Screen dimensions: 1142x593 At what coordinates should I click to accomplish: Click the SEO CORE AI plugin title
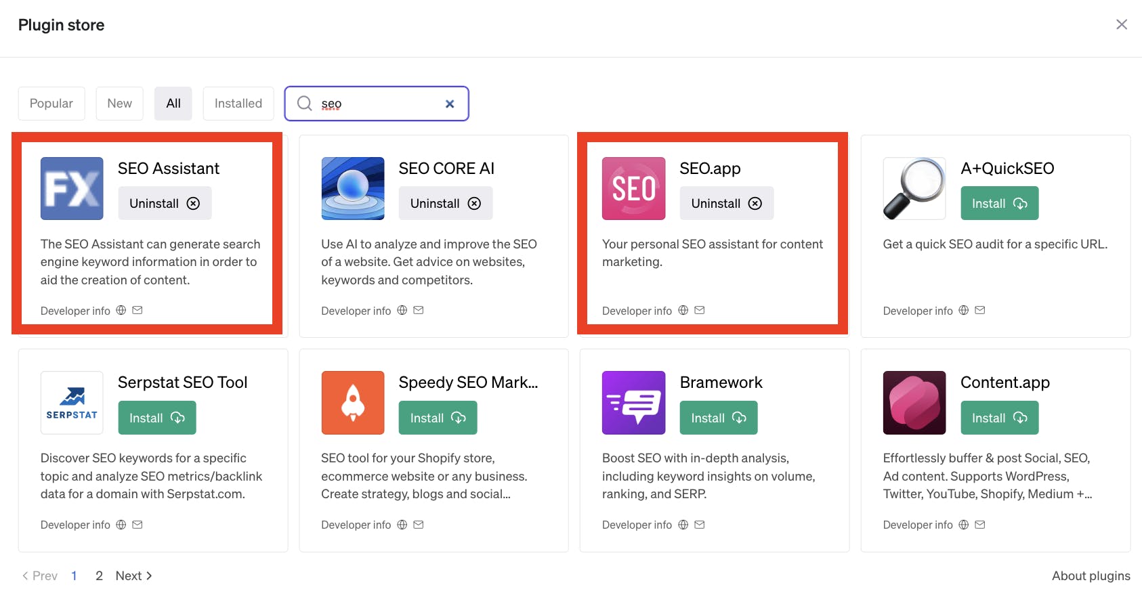click(447, 169)
